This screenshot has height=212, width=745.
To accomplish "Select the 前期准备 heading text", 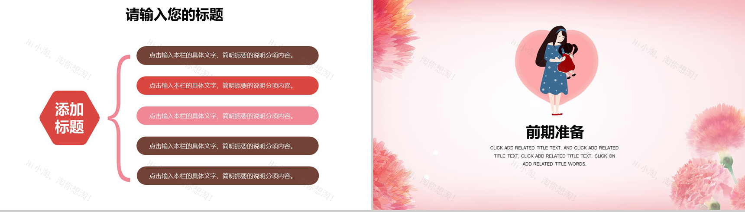I will click(x=554, y=132).
